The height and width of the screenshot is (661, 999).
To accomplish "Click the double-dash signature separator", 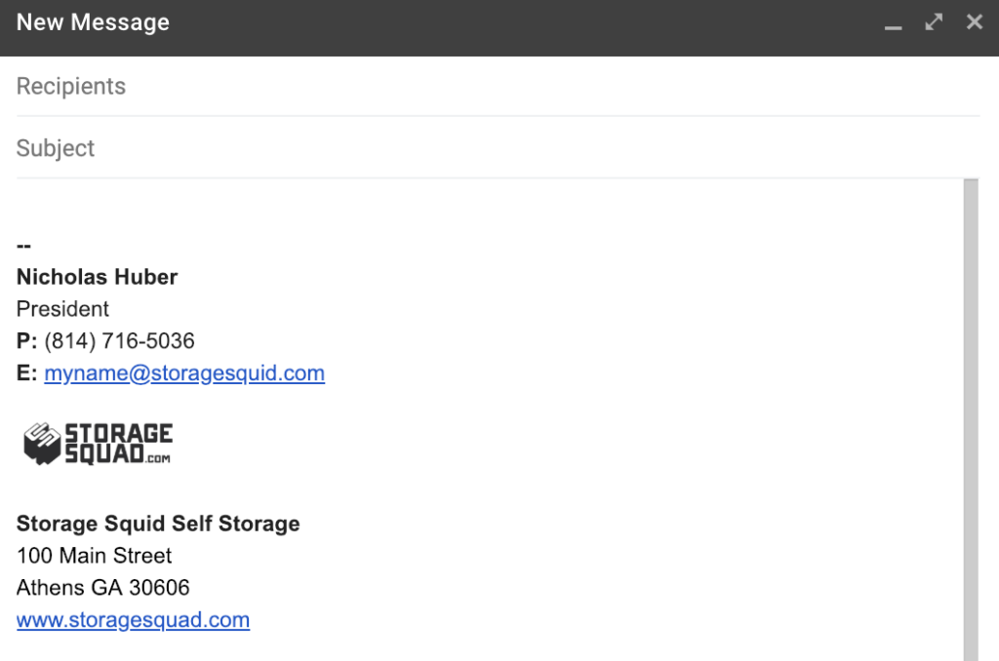I will pos(24,247).
